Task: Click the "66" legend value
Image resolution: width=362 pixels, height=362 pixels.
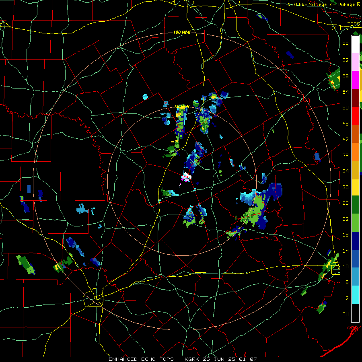Action: [346, 45]
